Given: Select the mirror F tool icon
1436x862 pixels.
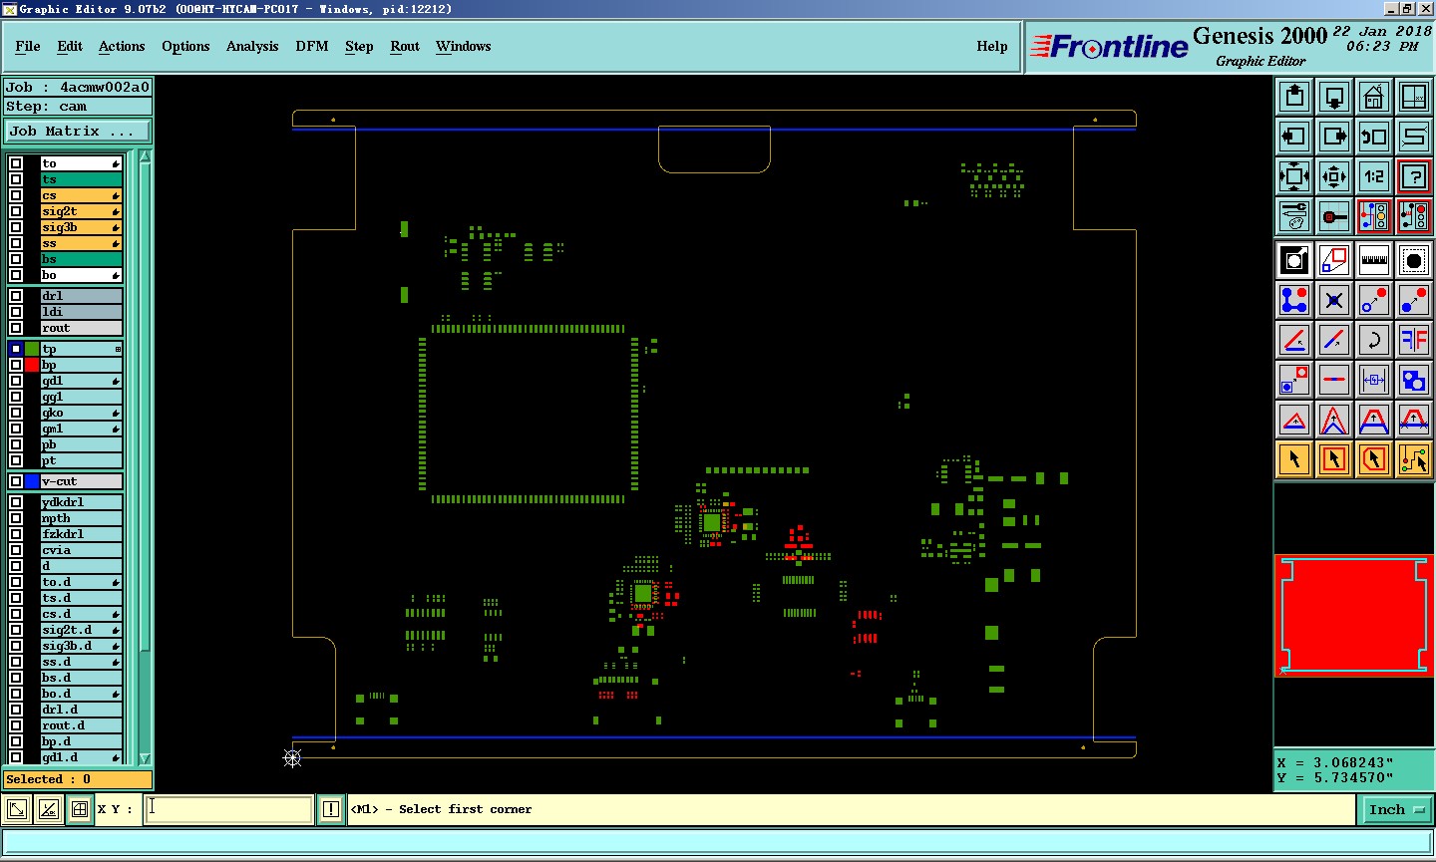Looking at the screenshot, I should pyautogui.click(x=1414, y=340).
